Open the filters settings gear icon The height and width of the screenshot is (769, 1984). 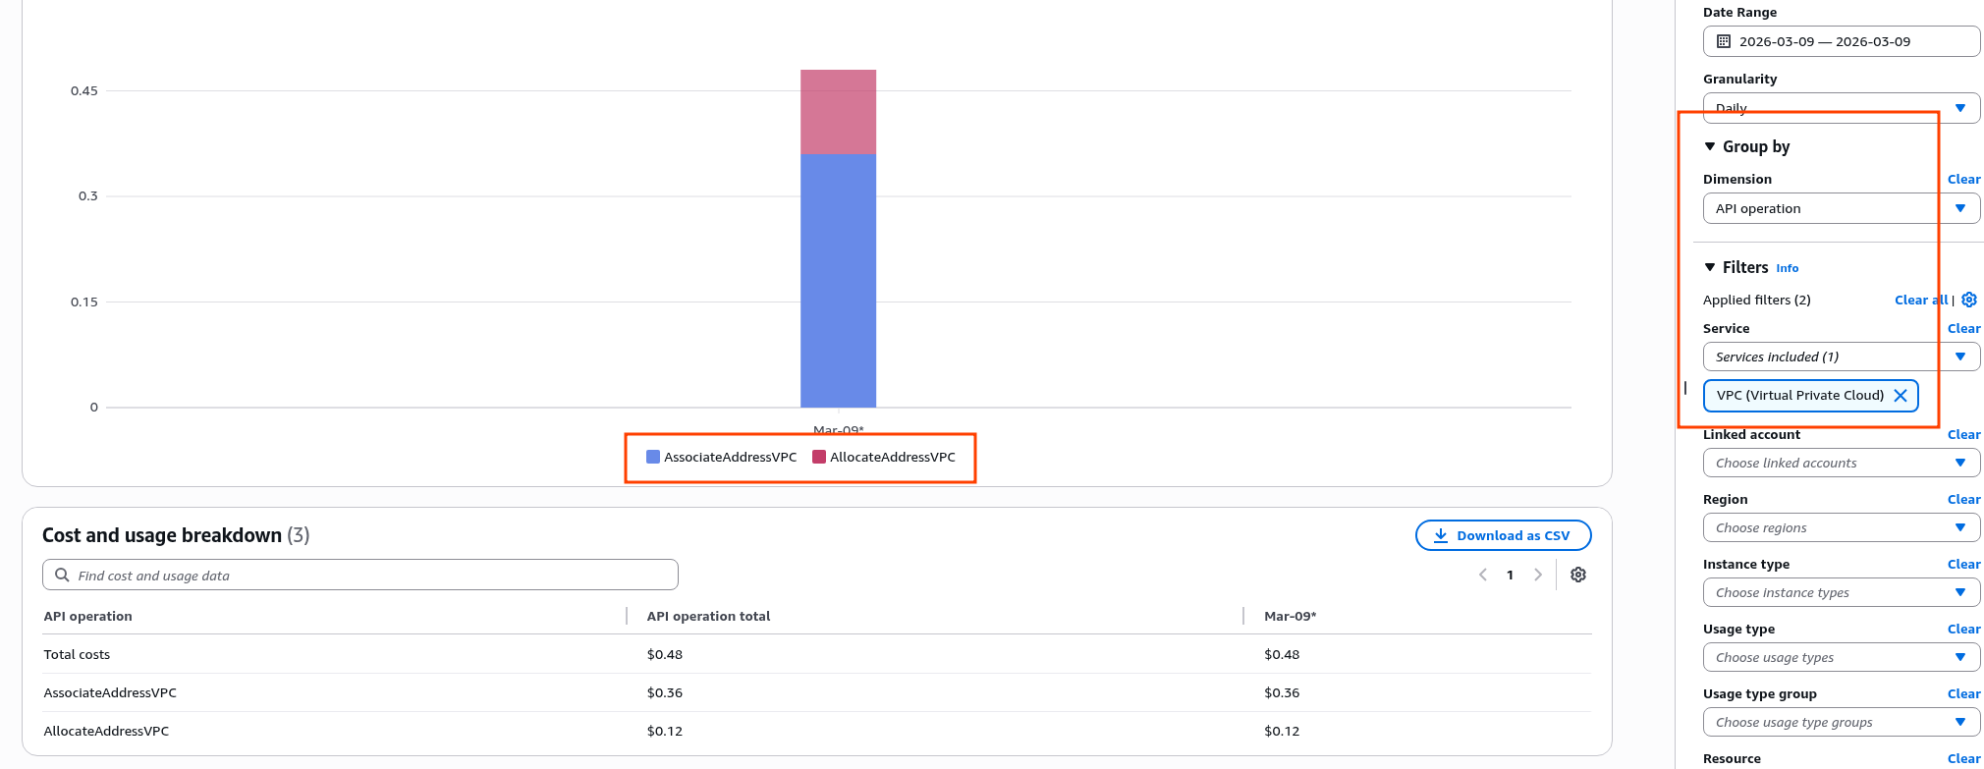1969,300
